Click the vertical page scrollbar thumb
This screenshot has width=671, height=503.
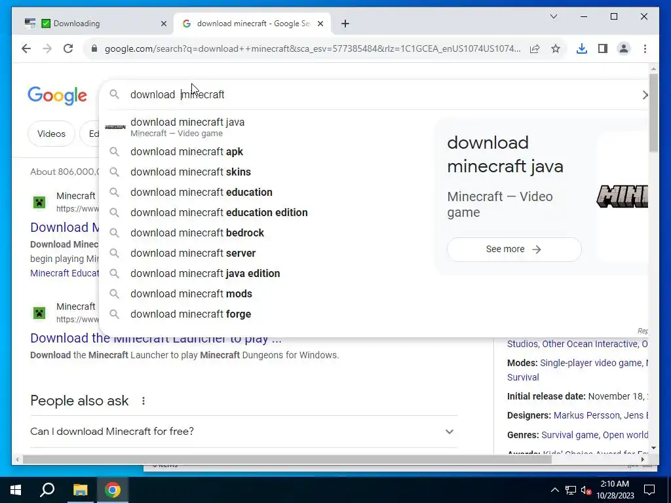[x=653, y=113]
